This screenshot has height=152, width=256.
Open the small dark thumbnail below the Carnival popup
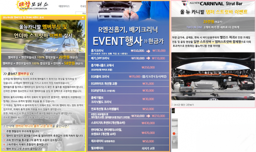[173, 111]
